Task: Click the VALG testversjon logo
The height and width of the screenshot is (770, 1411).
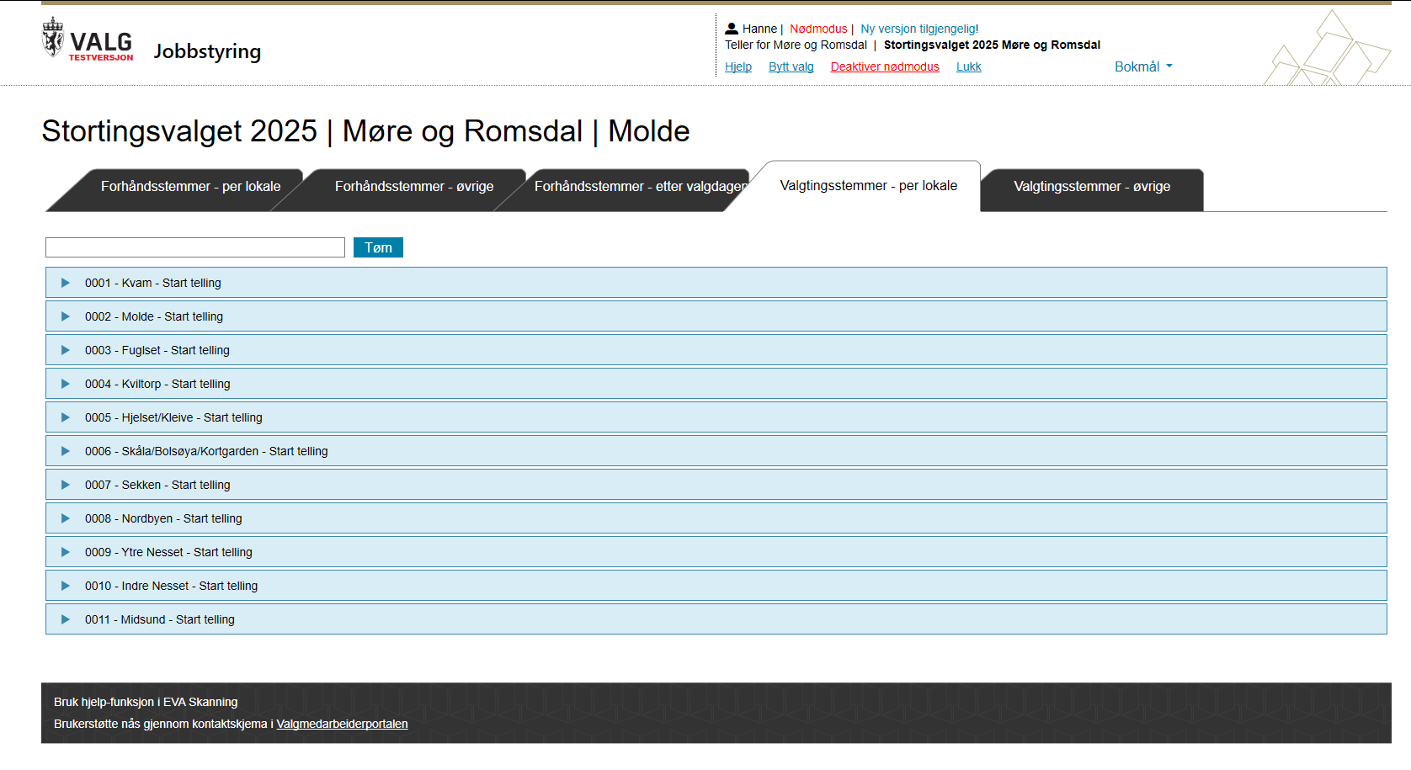Action: [x=88, y=40]
